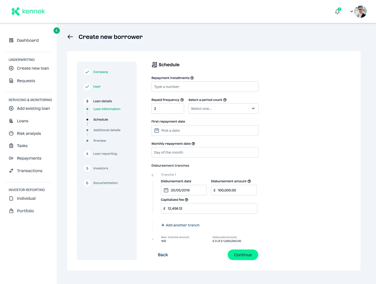Click the Back button
The height and width of the screenshot is (284, 376).
coord(163,255)
